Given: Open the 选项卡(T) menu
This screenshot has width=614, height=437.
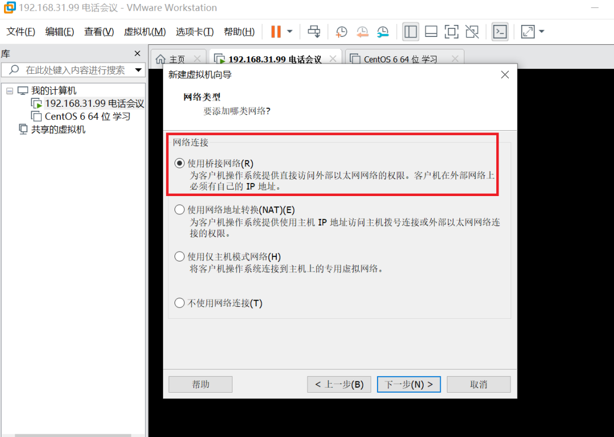Looking at the screenshot, I should coord(194,32).
